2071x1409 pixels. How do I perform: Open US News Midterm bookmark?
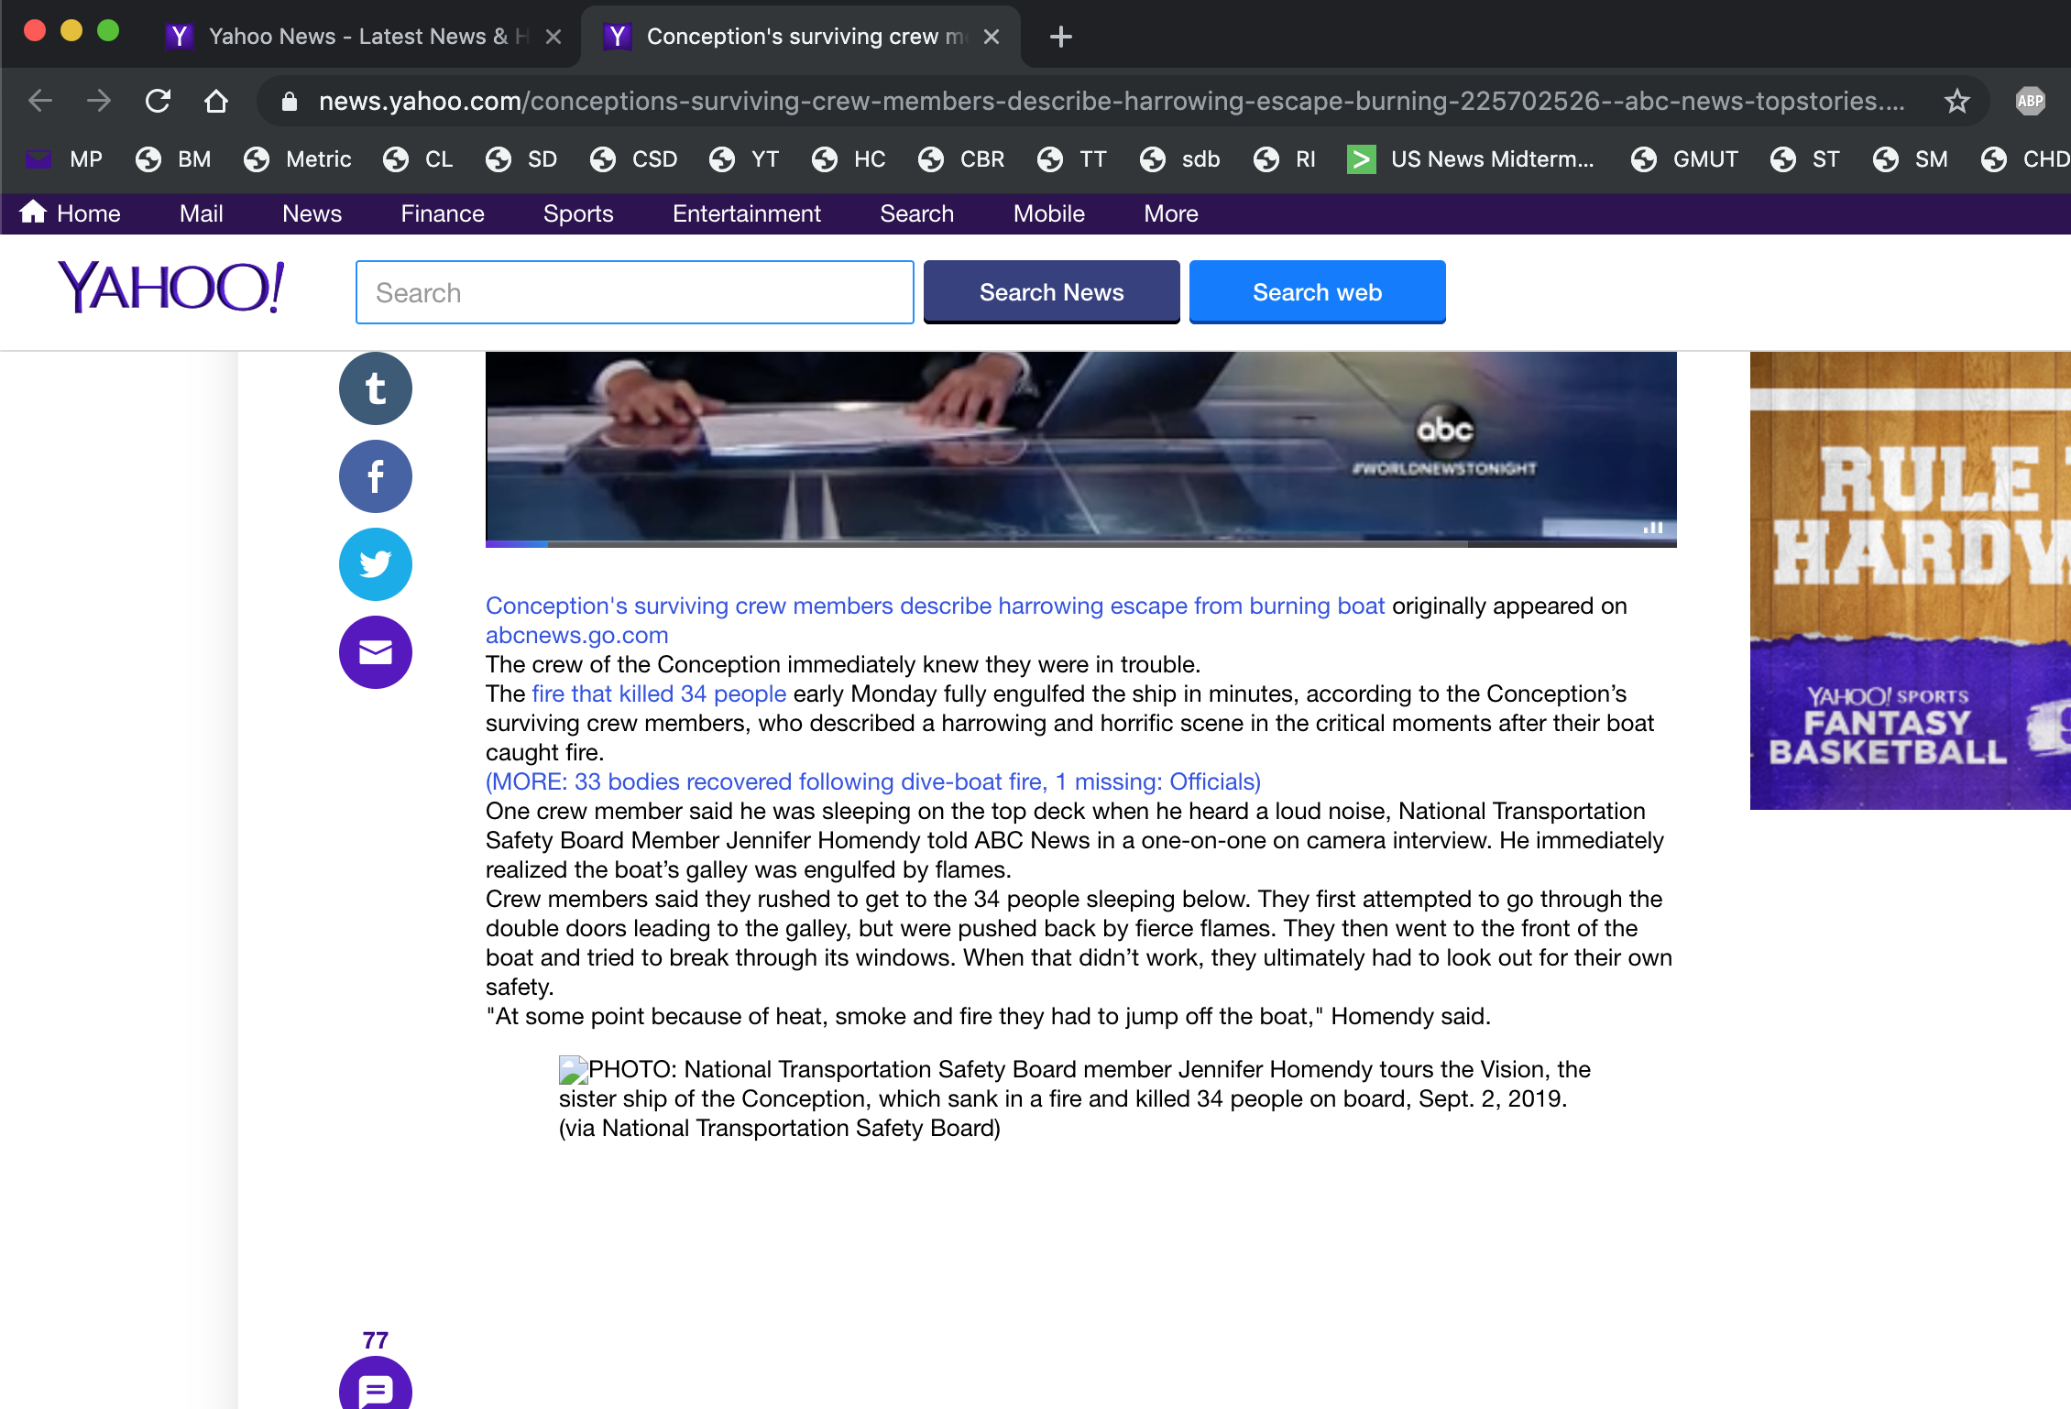(x=1472, y=159)
